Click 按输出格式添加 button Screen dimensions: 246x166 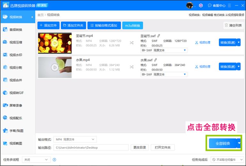coord(104,26)
